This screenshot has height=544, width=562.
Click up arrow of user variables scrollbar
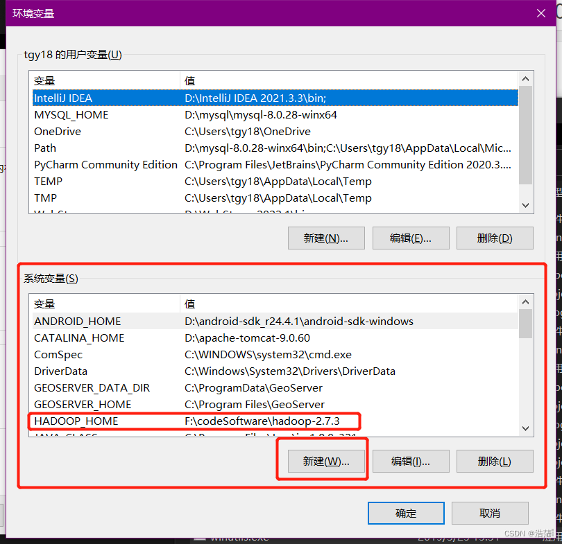[x=525, y=79]
